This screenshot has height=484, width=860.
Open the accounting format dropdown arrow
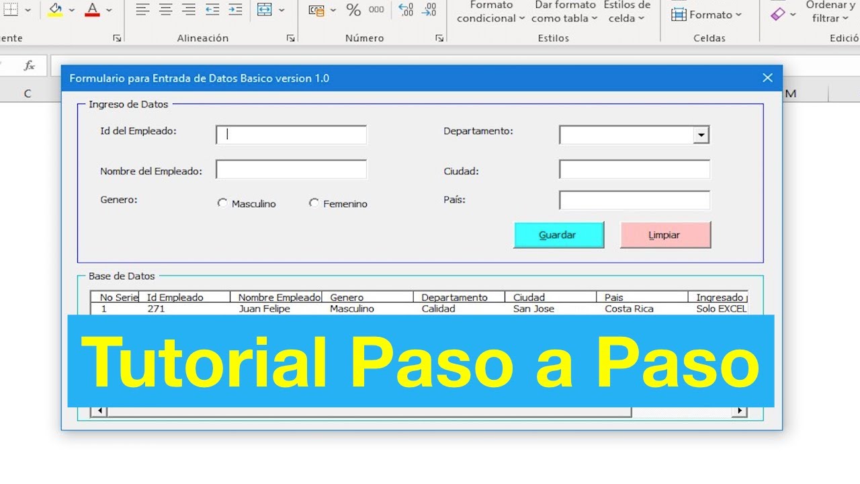coord(333,10)
